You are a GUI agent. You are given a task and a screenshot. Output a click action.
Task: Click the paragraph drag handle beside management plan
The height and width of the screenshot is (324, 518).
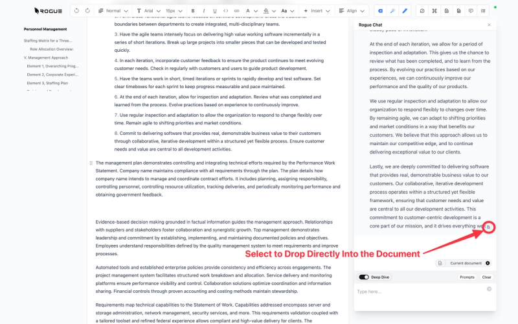click(x=91, y=163)
